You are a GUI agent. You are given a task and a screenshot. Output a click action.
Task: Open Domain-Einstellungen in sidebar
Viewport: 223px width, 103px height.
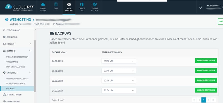(17, 57)
